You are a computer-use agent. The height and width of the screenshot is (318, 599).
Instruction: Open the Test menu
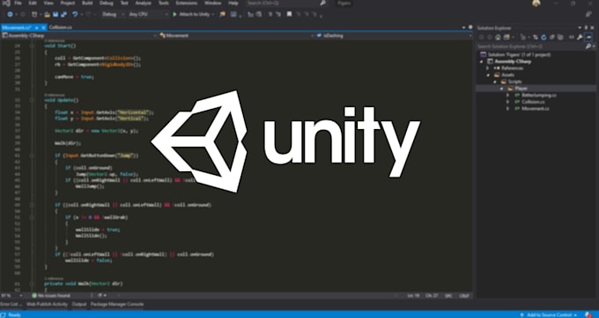(x=124, y=3)
